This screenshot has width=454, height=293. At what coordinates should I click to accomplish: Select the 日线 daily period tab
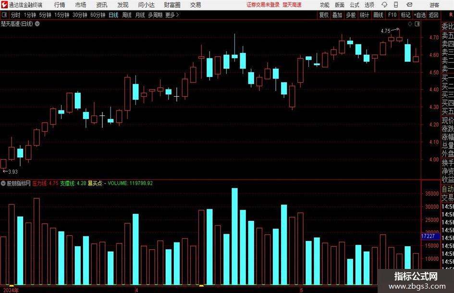pos(113,15)
